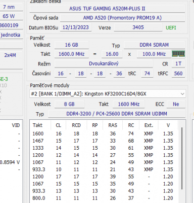The height and width of the screenshot is (203, 194).
Task: Click the Dvoukanálový mode field
Action: [x=104, y=63]
